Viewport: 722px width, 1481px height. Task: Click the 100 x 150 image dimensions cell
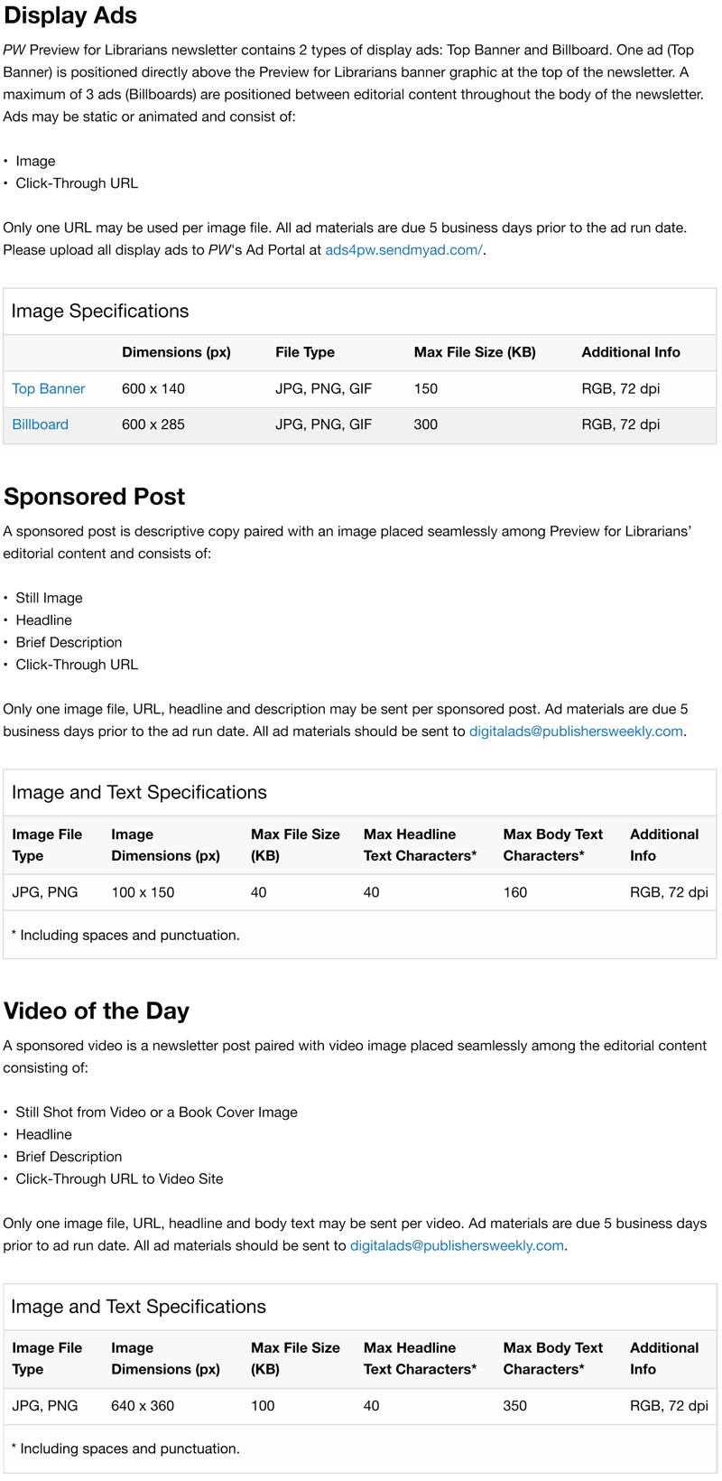[143, 892]
